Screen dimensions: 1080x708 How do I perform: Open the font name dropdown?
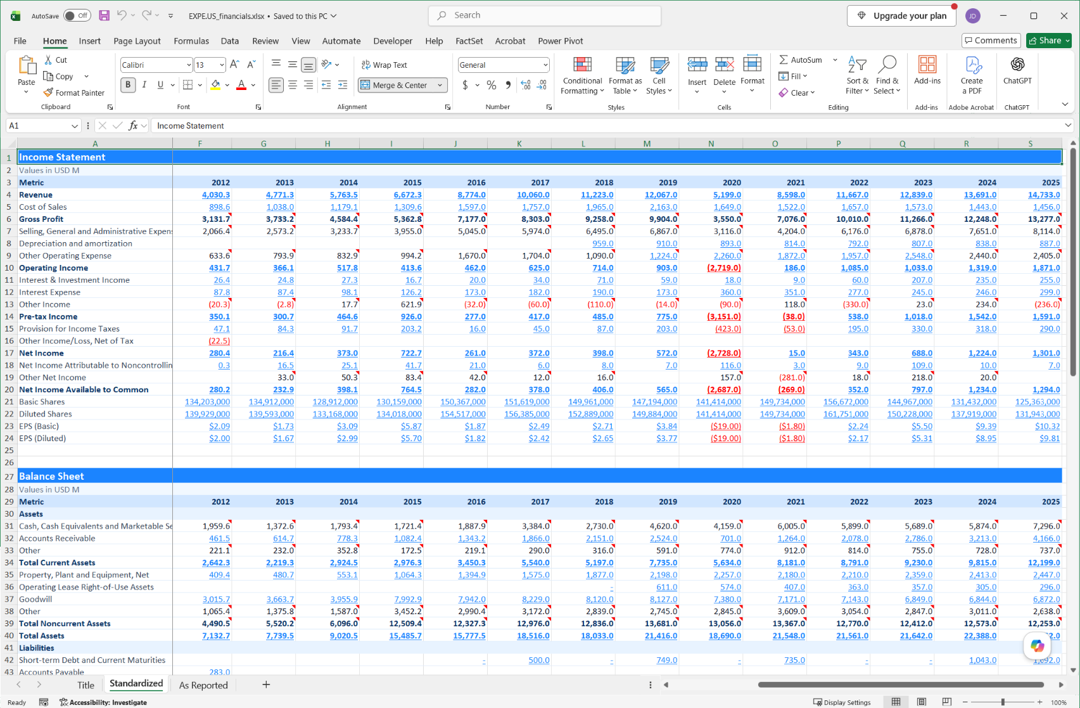click(x=189, y=65)
